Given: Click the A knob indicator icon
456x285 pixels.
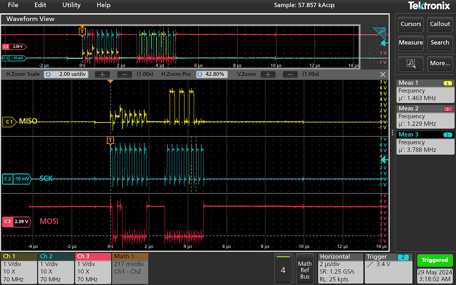Looking at the screenshot, I should [49, 74].
